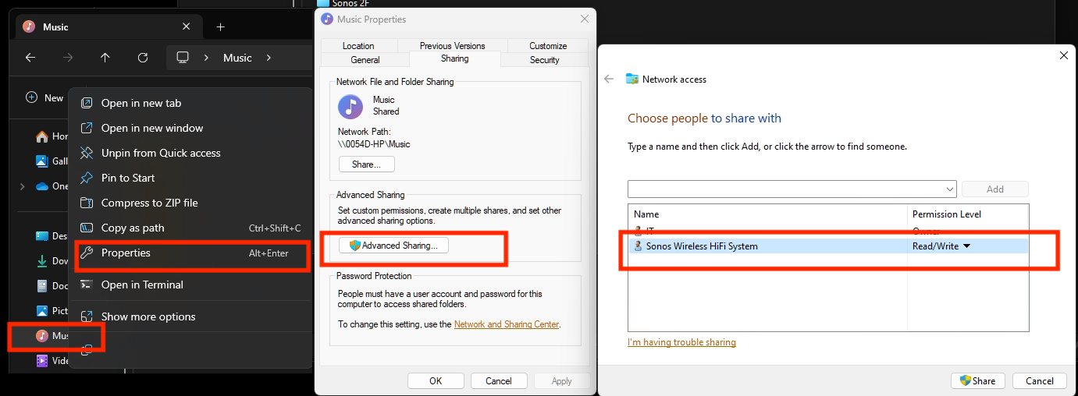Click OK in Music Properties
Viewport: 1078px width, 396px height.
[x=436, y=381]
